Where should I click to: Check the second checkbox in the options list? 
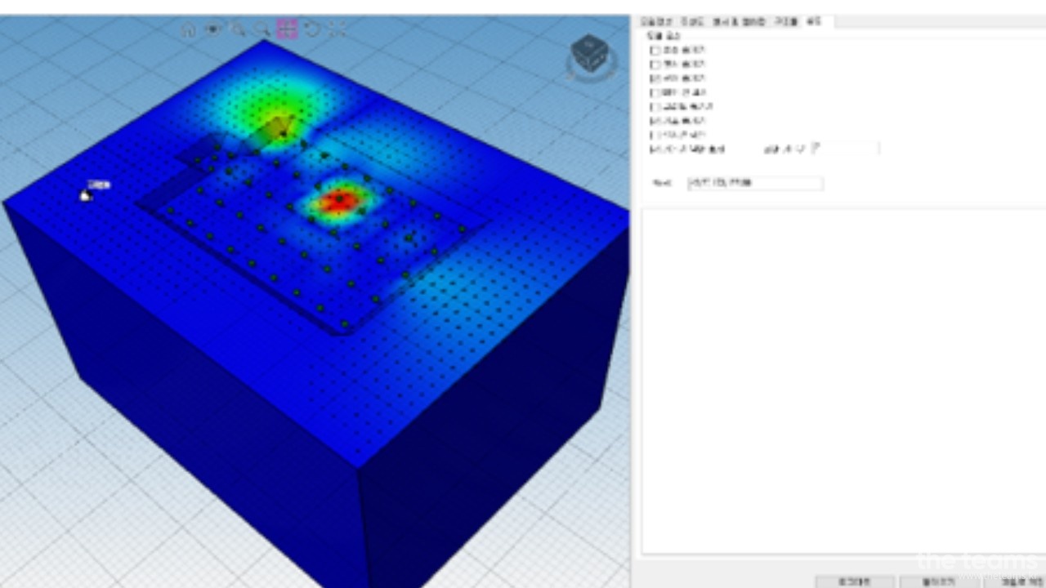[655, 64]
